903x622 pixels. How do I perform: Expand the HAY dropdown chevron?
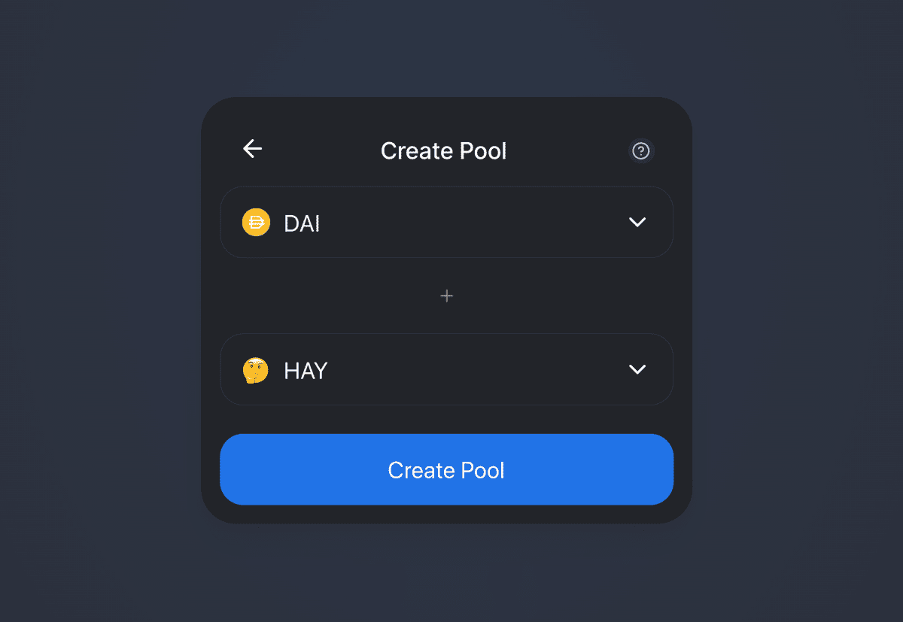click(x=637, y=369)
